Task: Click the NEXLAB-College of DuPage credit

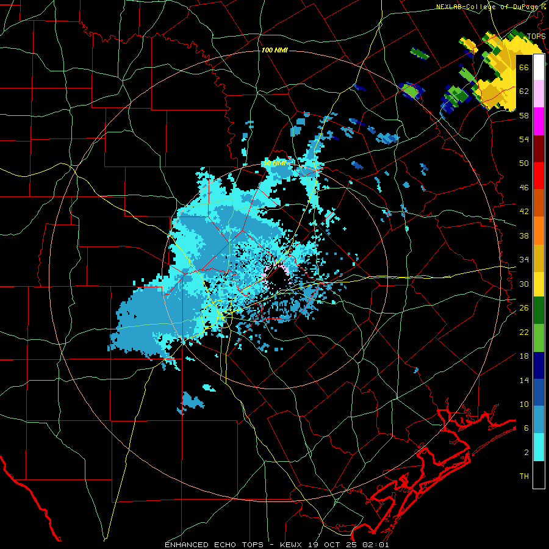Action: [491, 7]
